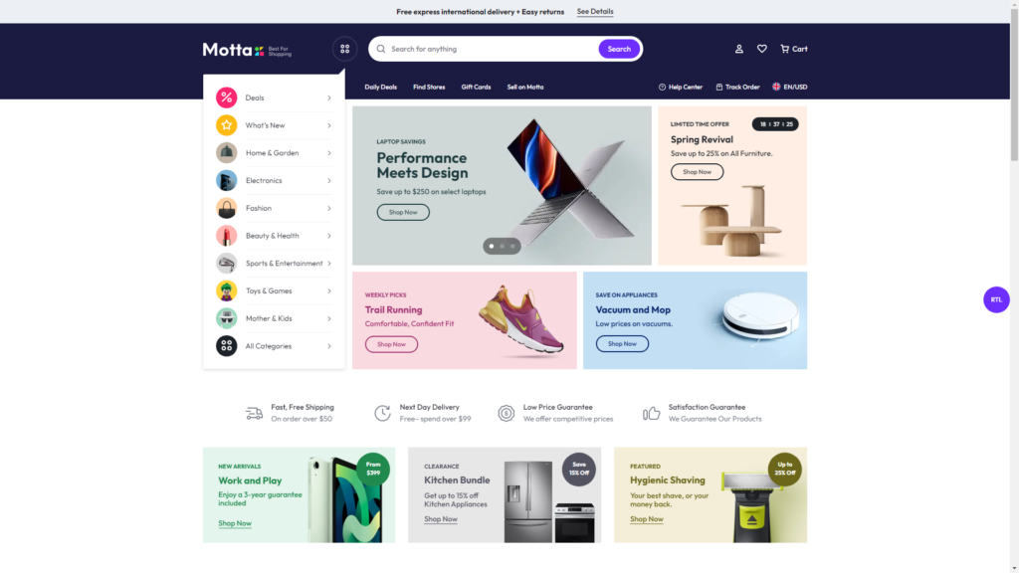Select the third carousel slide dot
This screenshot has height=573, width=1019.
pos(512,247)
